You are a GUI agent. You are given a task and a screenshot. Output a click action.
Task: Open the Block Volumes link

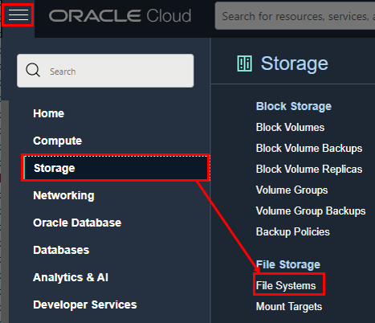pos(290,127)
